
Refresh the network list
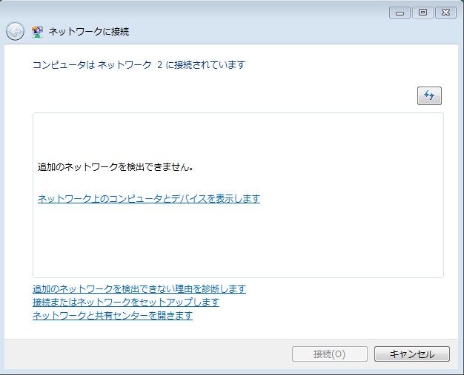(429, 95)
